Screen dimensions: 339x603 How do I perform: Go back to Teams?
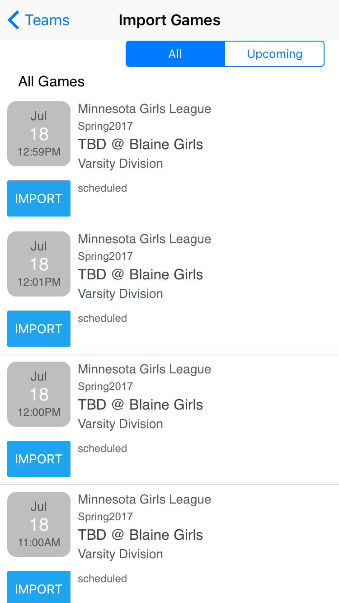47,20
